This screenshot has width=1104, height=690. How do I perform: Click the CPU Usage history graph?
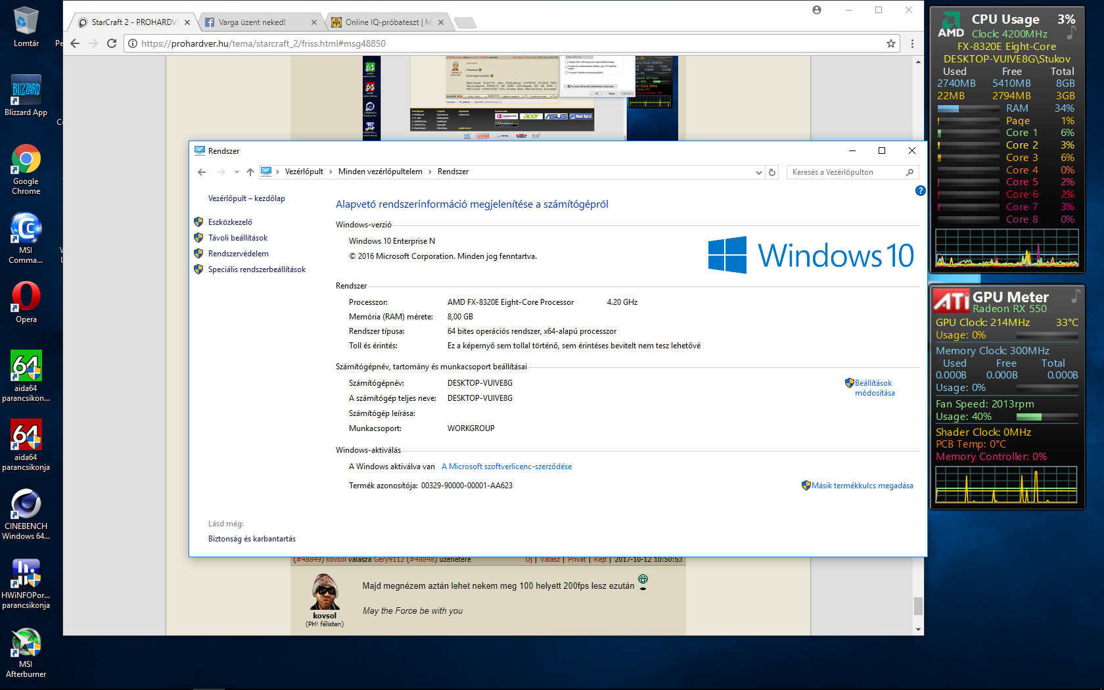[1007, 248]
